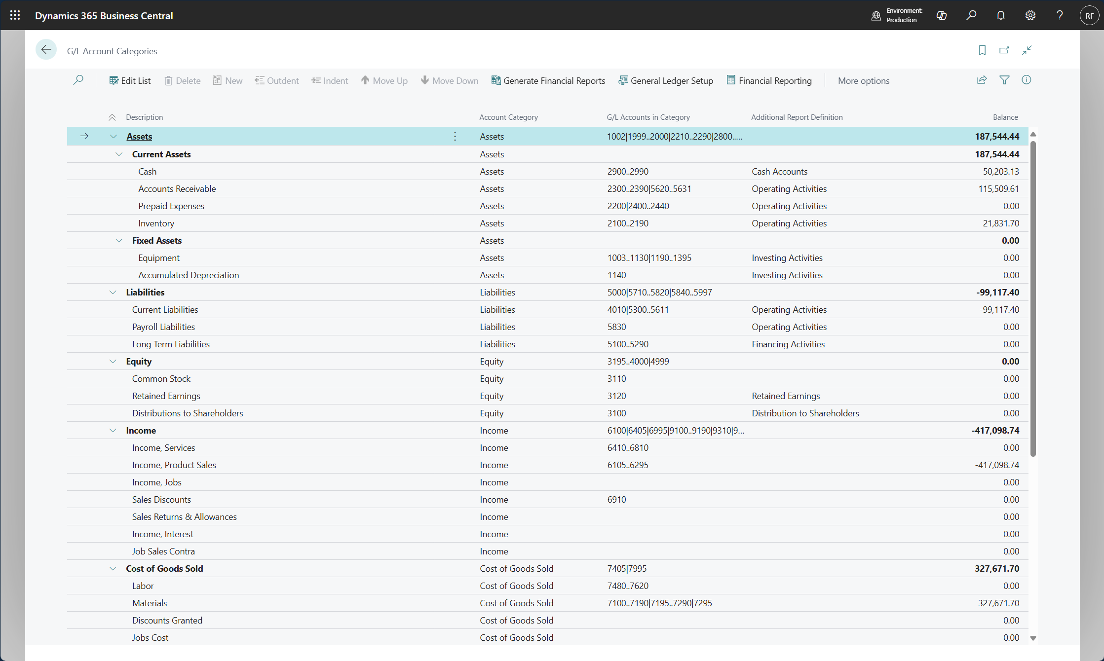Click the Materials balance 327,671.70

(998, 603)
